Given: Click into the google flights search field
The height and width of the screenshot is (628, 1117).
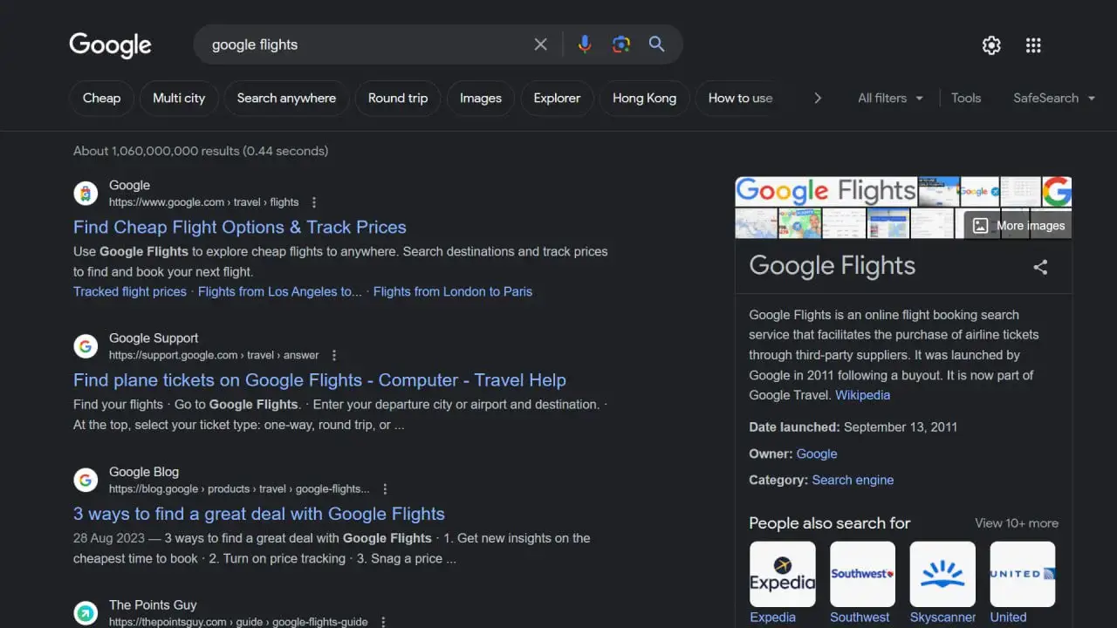Looking at the screenshot, I should 367,44.
